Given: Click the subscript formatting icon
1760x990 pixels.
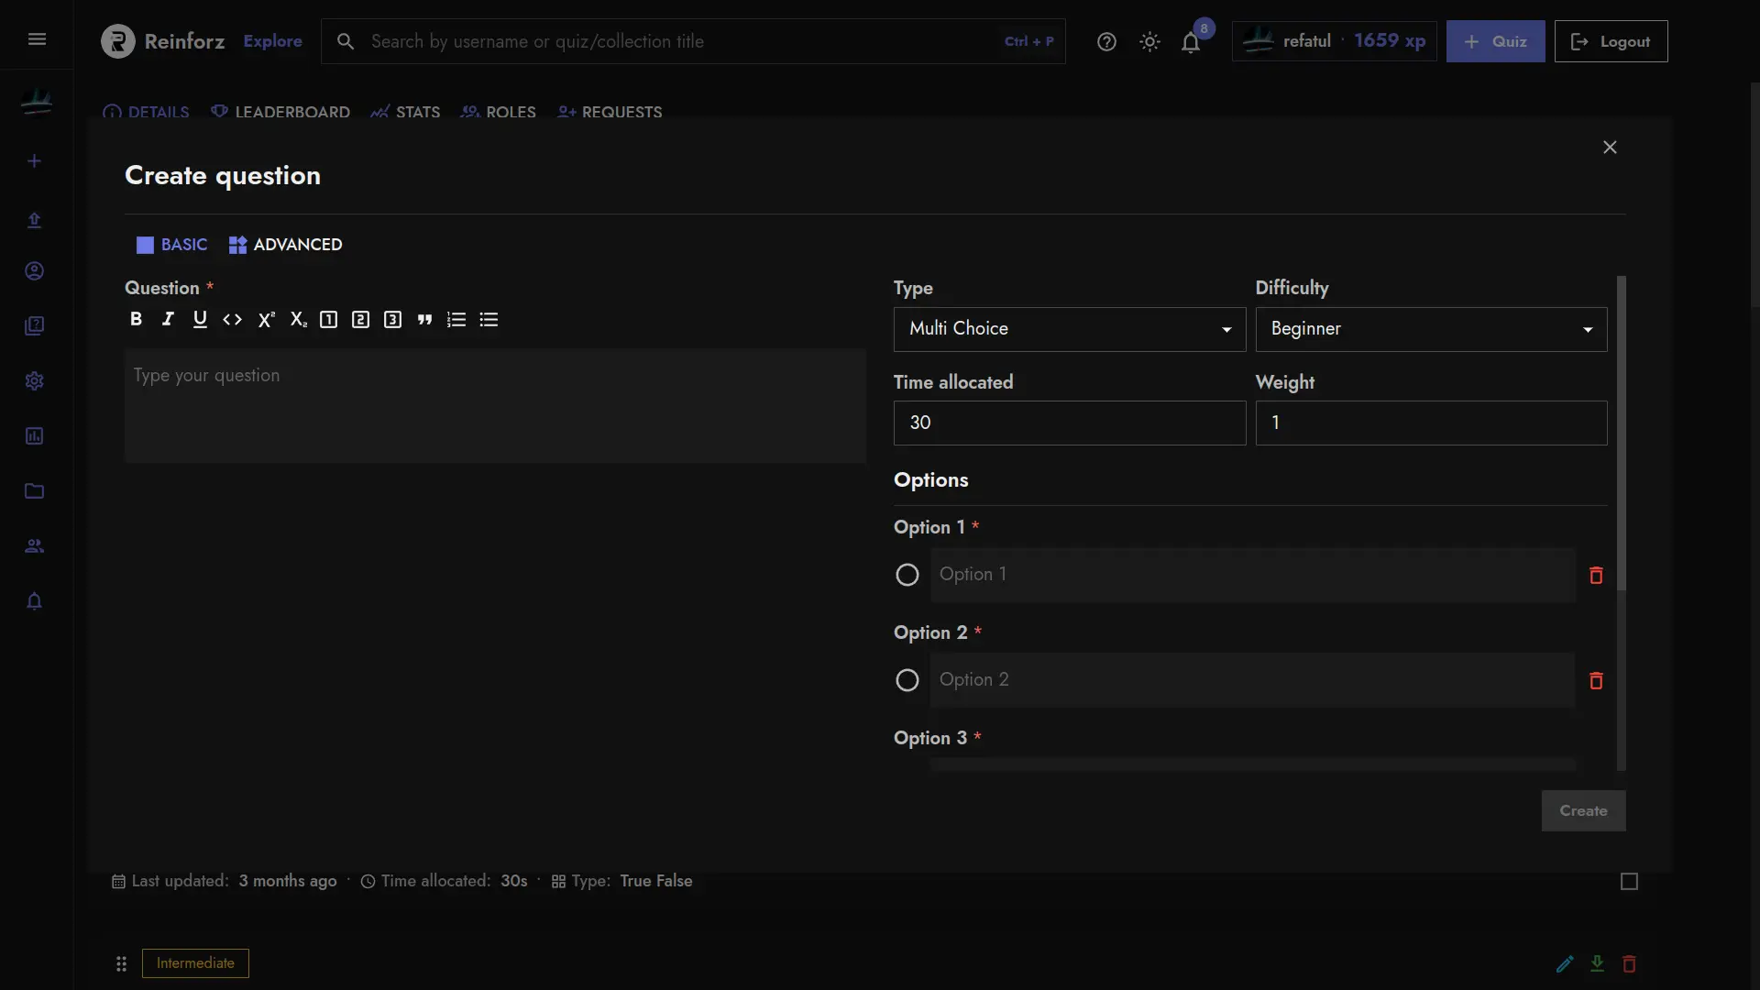Looking at the screenshot, I should pos(297,319).
